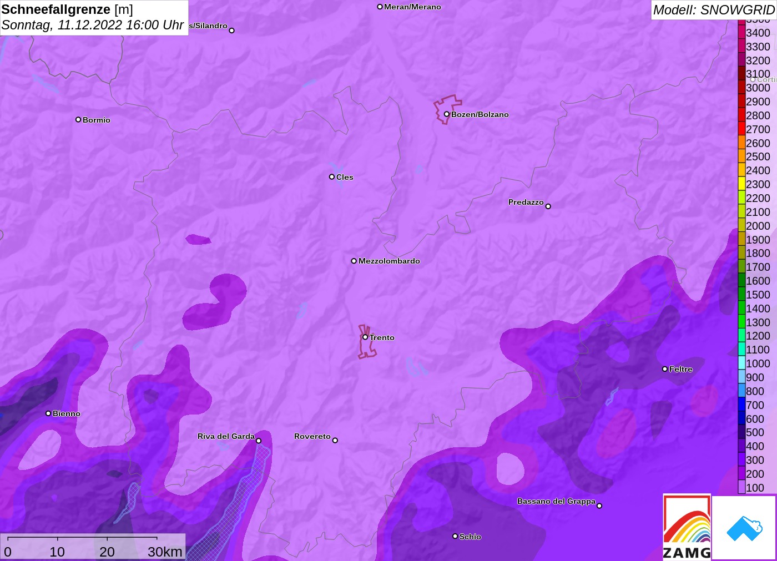Click the 3400 legend color swatch
Screen dimensions: 777x561
(x=741, y=33)
